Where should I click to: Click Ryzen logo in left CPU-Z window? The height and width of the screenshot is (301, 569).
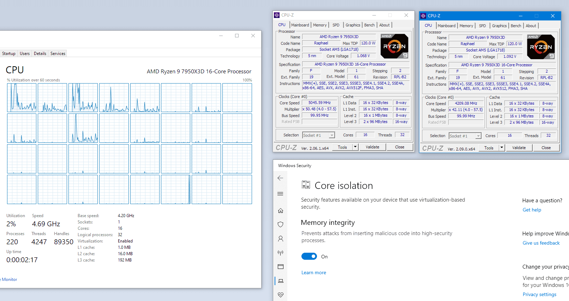pos(395,46)
